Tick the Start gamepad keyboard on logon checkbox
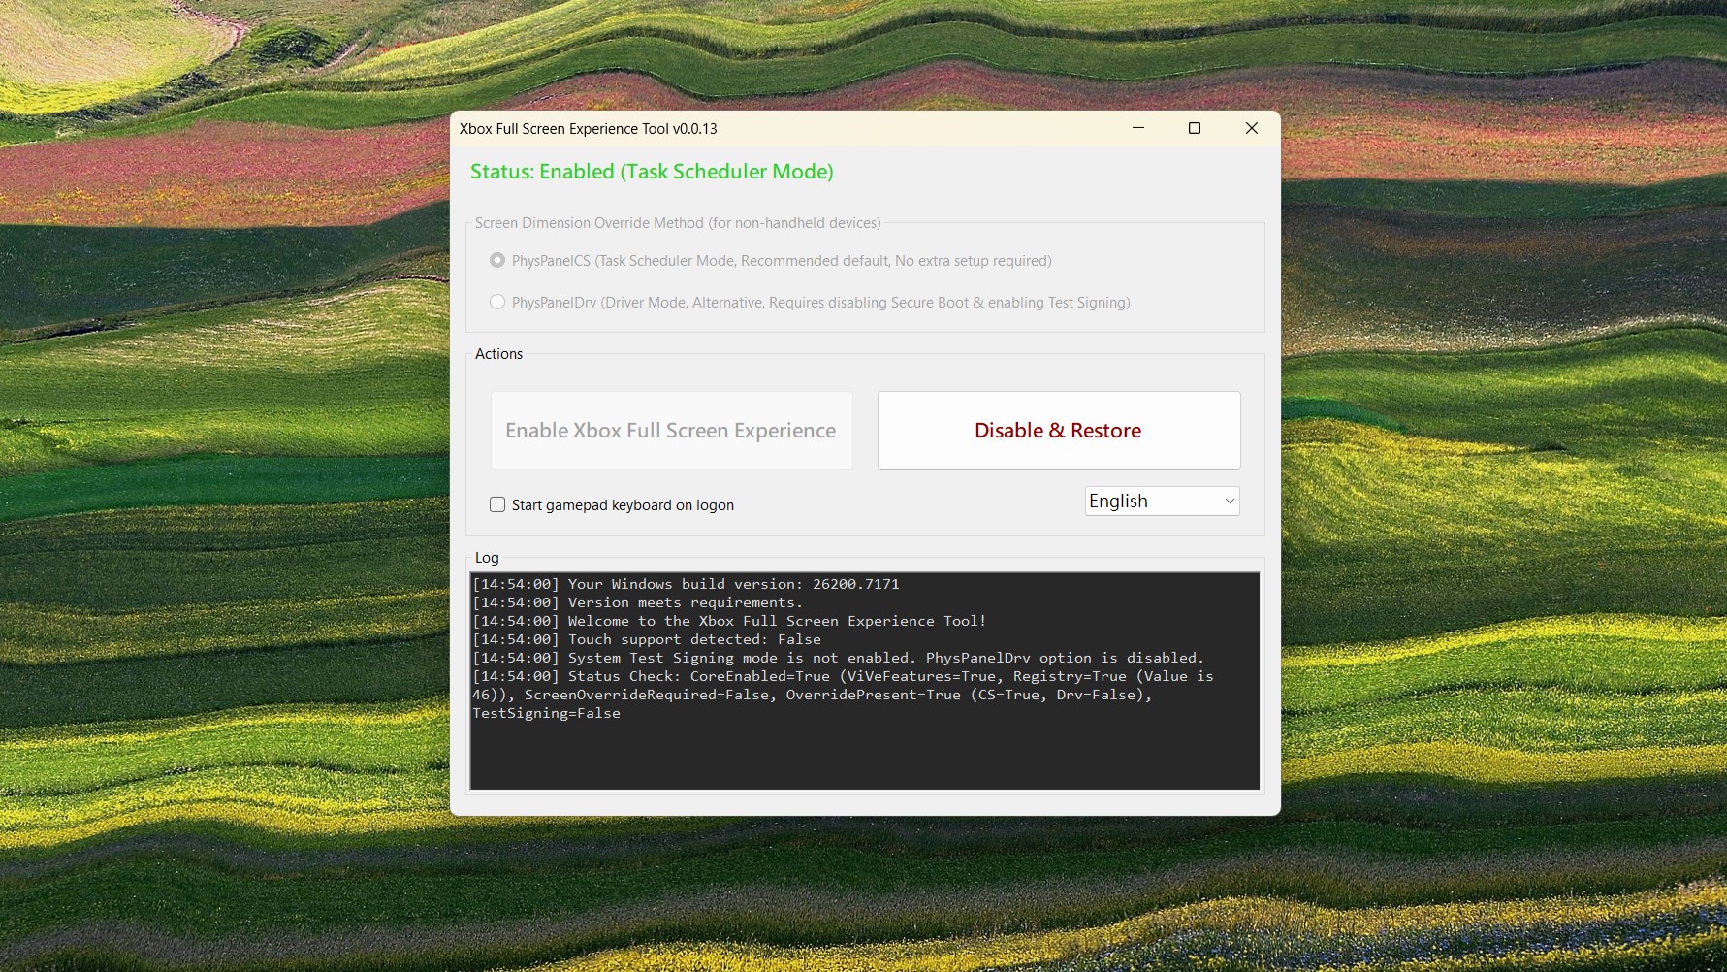The width and height of the screenshot is (1727, 972). click(x=497, y=504)
